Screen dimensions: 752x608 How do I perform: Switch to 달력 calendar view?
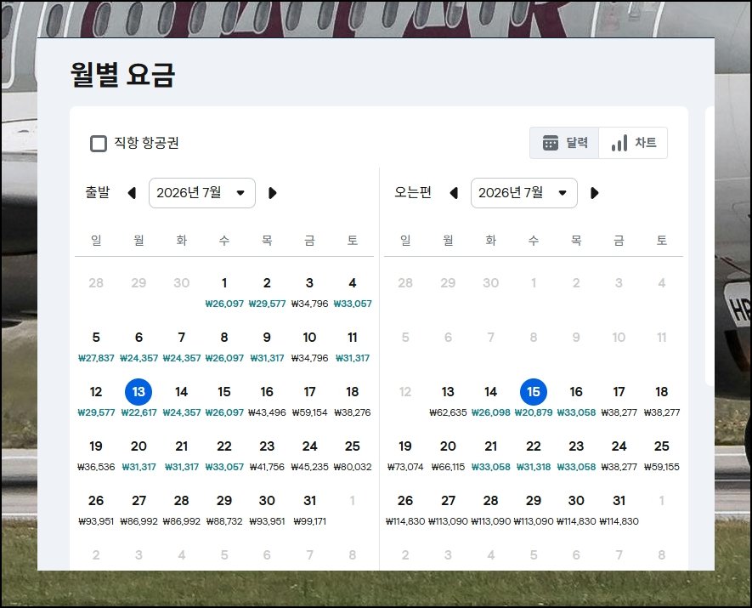[564, 143]
